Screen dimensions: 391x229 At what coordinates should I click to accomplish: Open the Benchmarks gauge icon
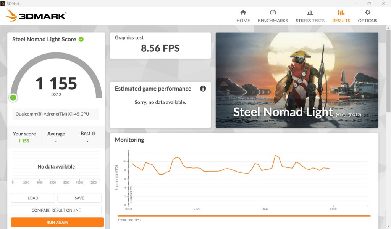point(273,13)
